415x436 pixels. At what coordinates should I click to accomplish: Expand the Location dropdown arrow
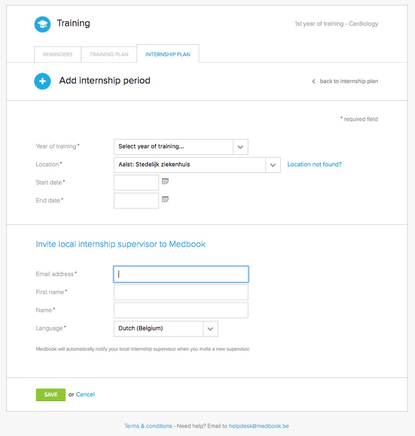click(273, 165)
